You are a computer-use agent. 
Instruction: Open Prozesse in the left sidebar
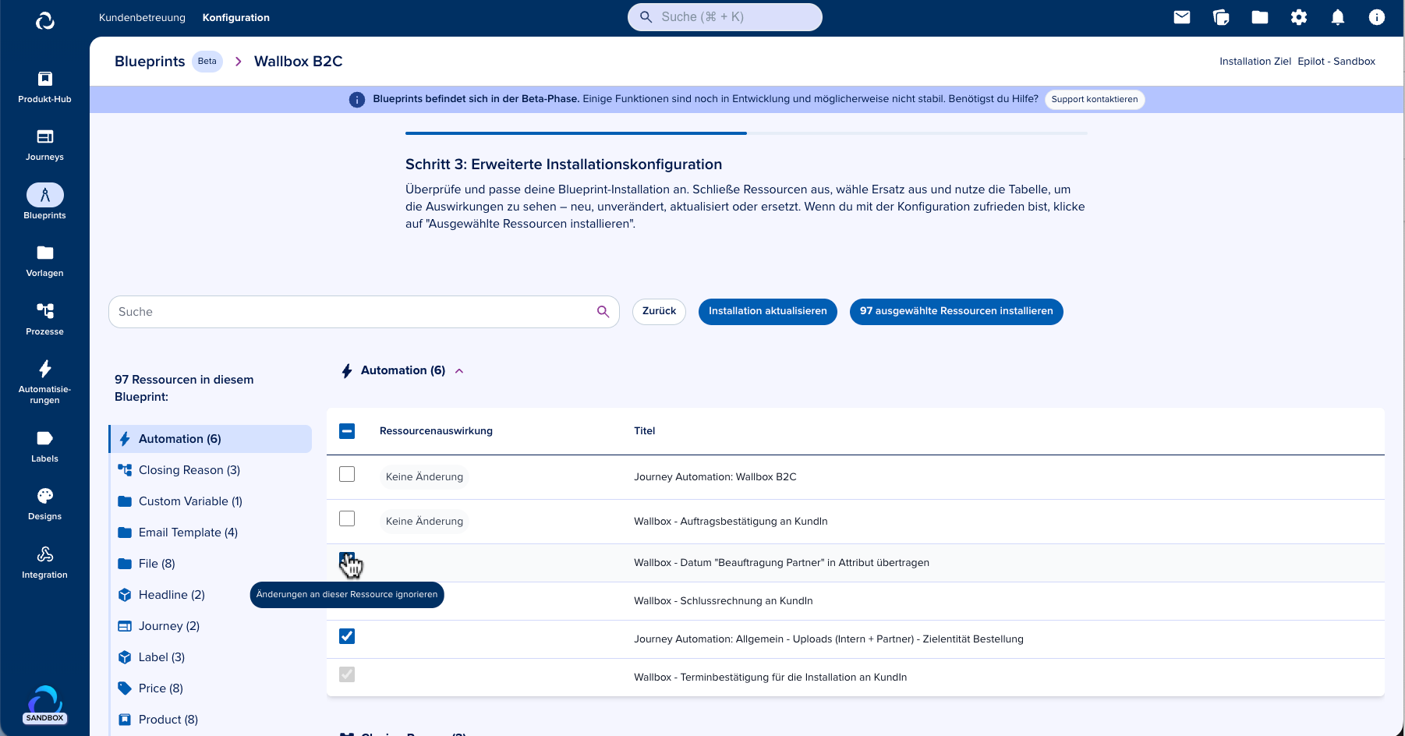point(44,311)
